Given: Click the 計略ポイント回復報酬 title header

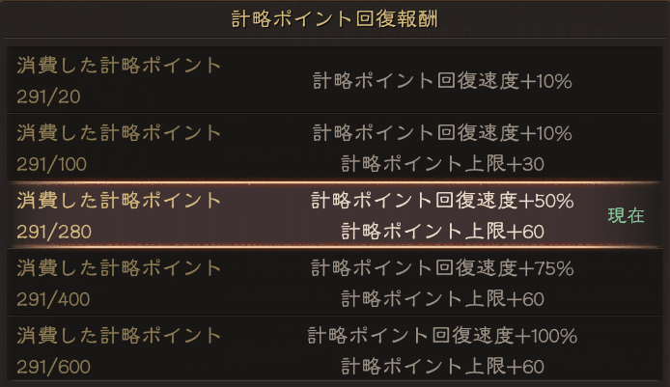Looking at the screenshot, I should 335,19.
